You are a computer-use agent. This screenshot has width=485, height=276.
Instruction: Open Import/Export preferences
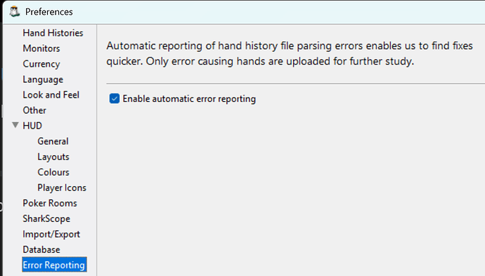(51, 234)
